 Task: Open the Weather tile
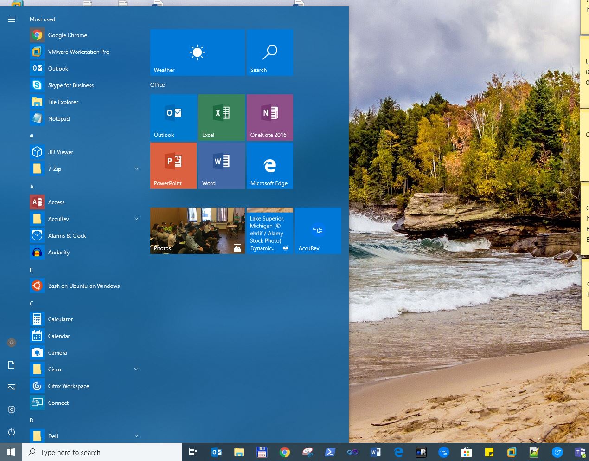197,52
